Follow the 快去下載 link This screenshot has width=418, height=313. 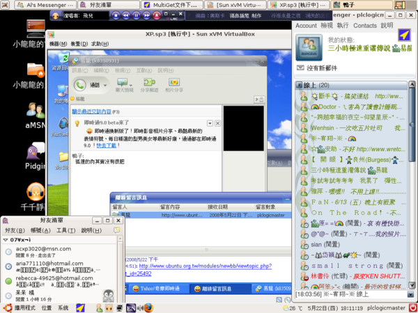click(107, 145)
